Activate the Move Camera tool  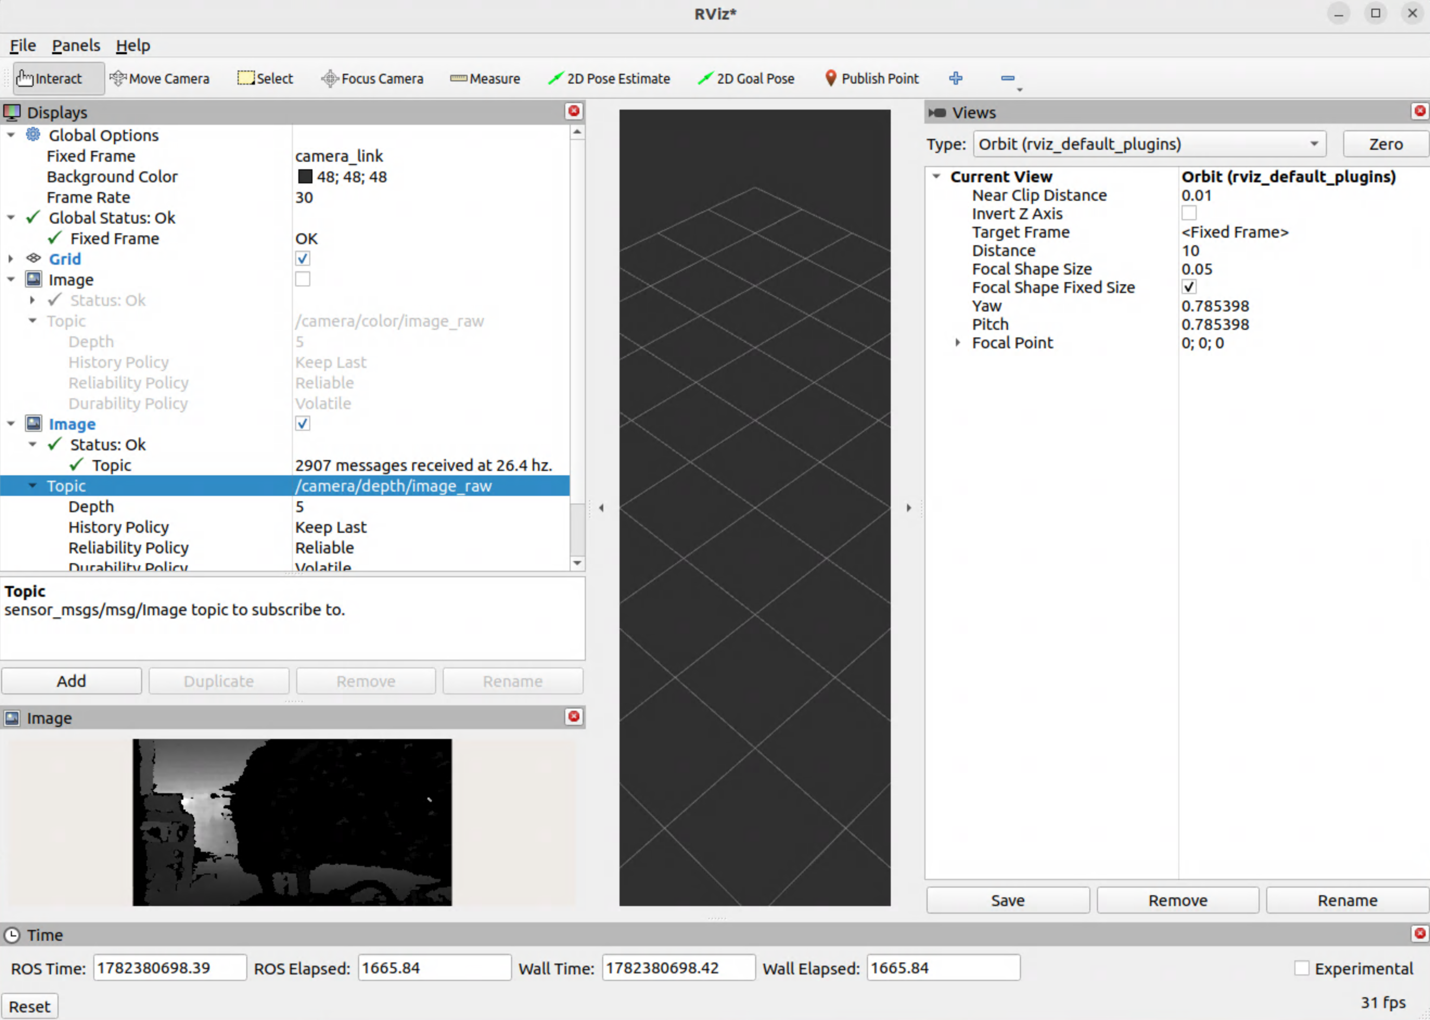[x=159, y=79]
